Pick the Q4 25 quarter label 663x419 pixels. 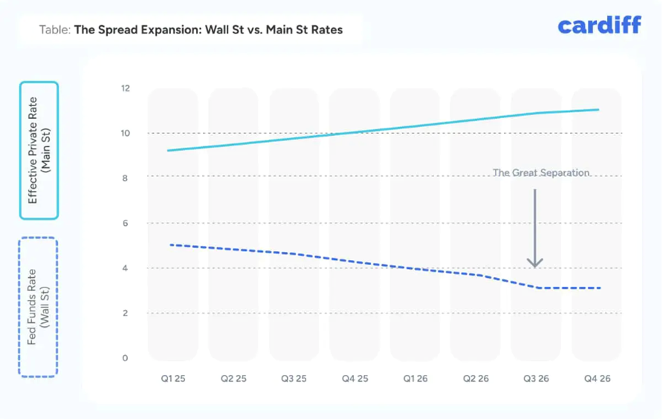(x=355, y=378)
